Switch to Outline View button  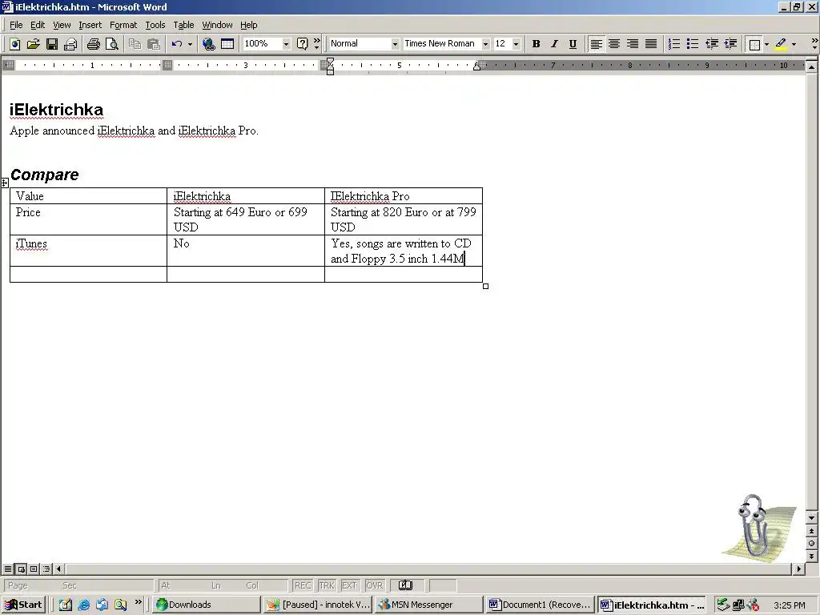point(46,569)
